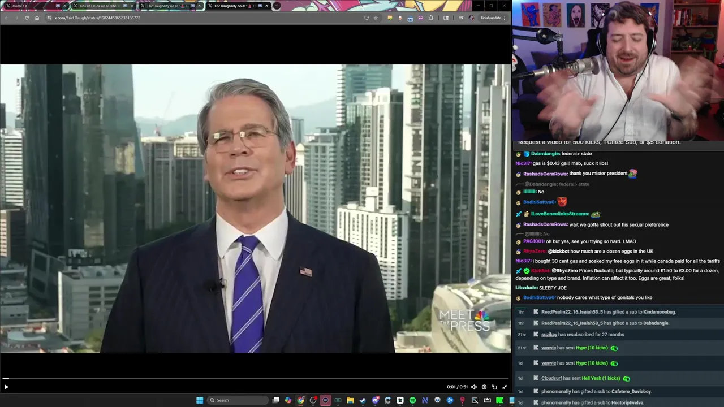The image size is (724, 407).
Task: Select the active Eric Daugherty tab
Action: click(x=238, y=6)
